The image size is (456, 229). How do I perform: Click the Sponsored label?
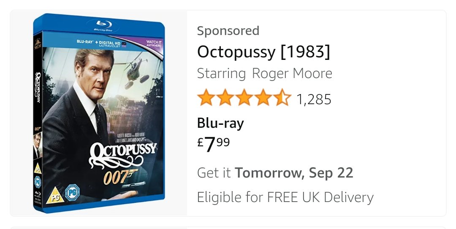pos(228,31)
